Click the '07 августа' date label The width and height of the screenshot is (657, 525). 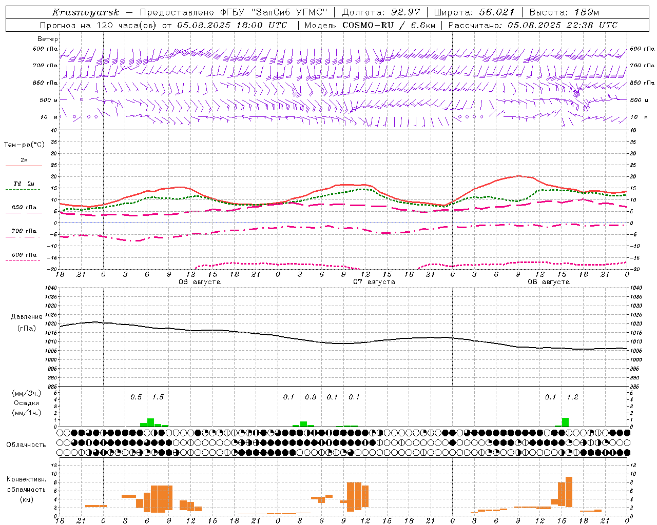374,282
